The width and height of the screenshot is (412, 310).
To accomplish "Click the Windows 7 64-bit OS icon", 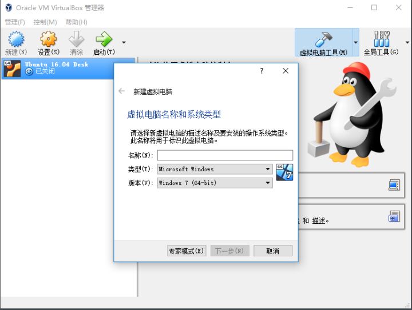I will (284, 172).
